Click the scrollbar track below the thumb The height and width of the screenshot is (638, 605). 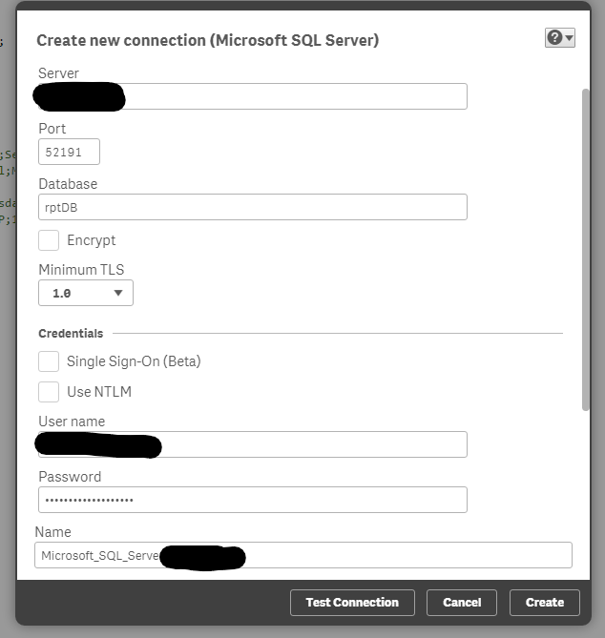[585, 486]
